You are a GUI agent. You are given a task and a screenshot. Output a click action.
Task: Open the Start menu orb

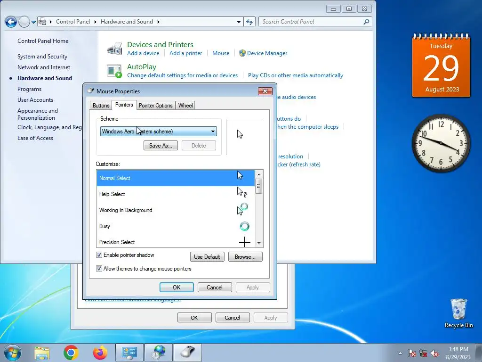[x=13, y=353]
